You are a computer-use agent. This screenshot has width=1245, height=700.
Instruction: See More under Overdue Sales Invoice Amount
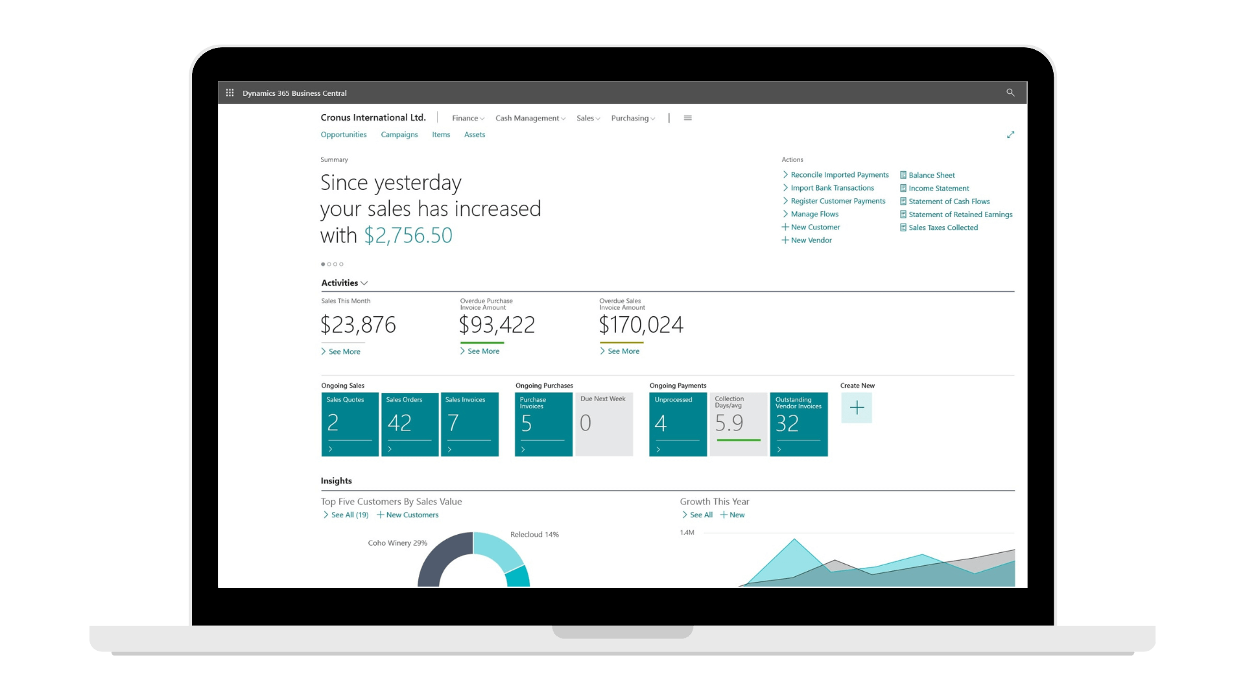click(x=620, y=351)
